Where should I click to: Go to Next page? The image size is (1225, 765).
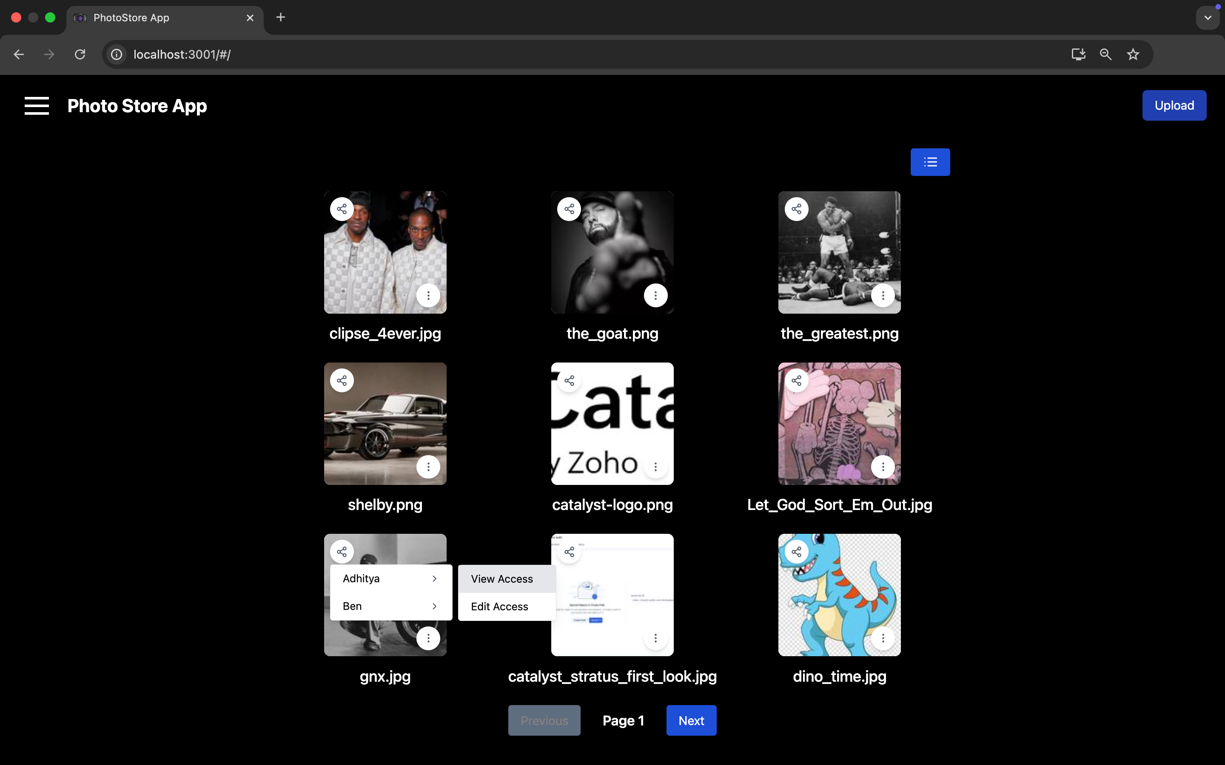point(691,720)
